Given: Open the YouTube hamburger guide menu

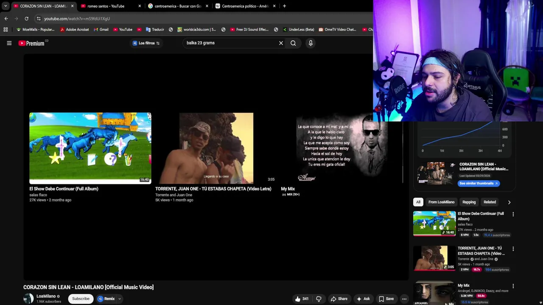Looking at the screenshot, I should click(x=9, y=43).
